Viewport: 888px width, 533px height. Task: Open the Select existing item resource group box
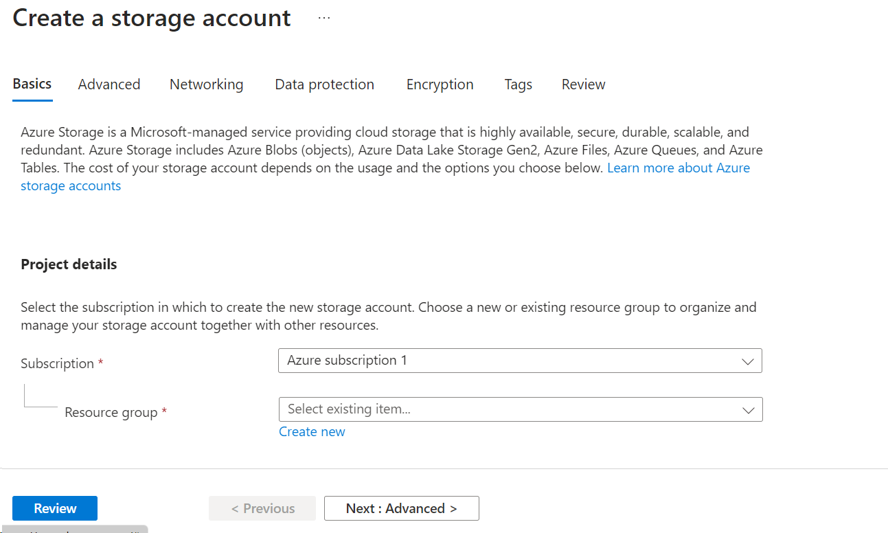click(x=508, y=409)
